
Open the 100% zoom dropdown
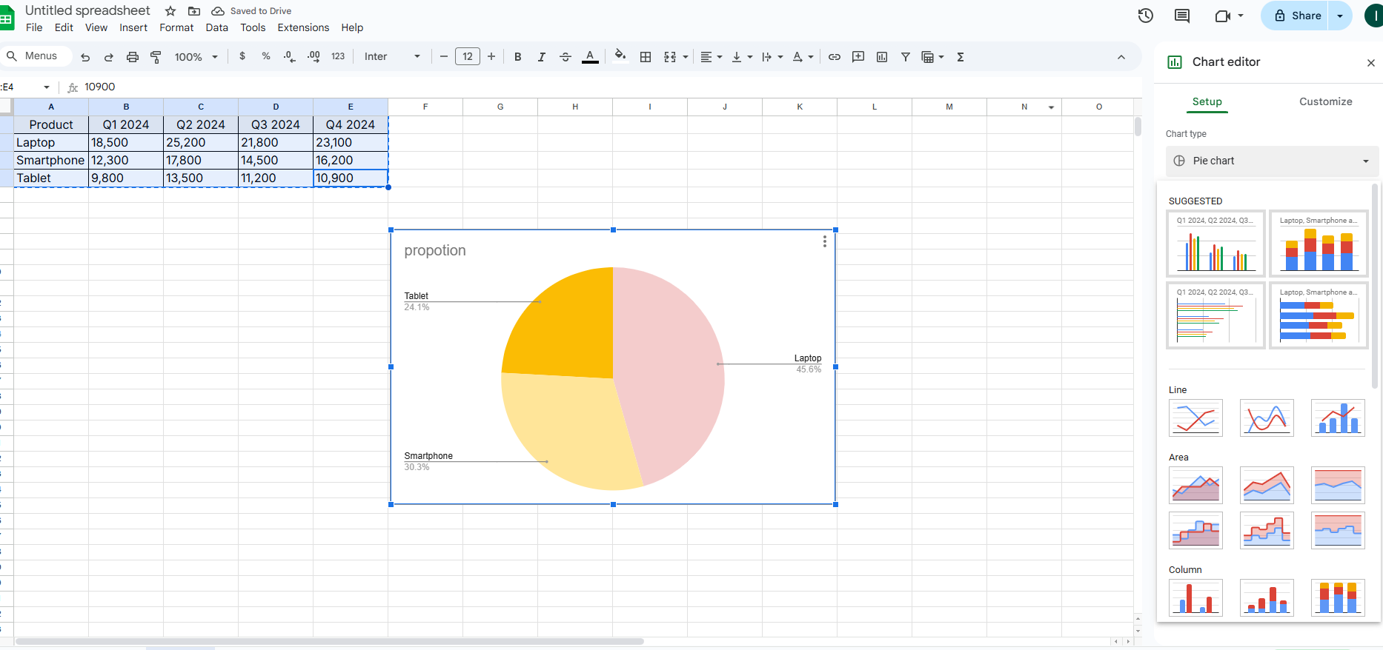click(196, 57)
